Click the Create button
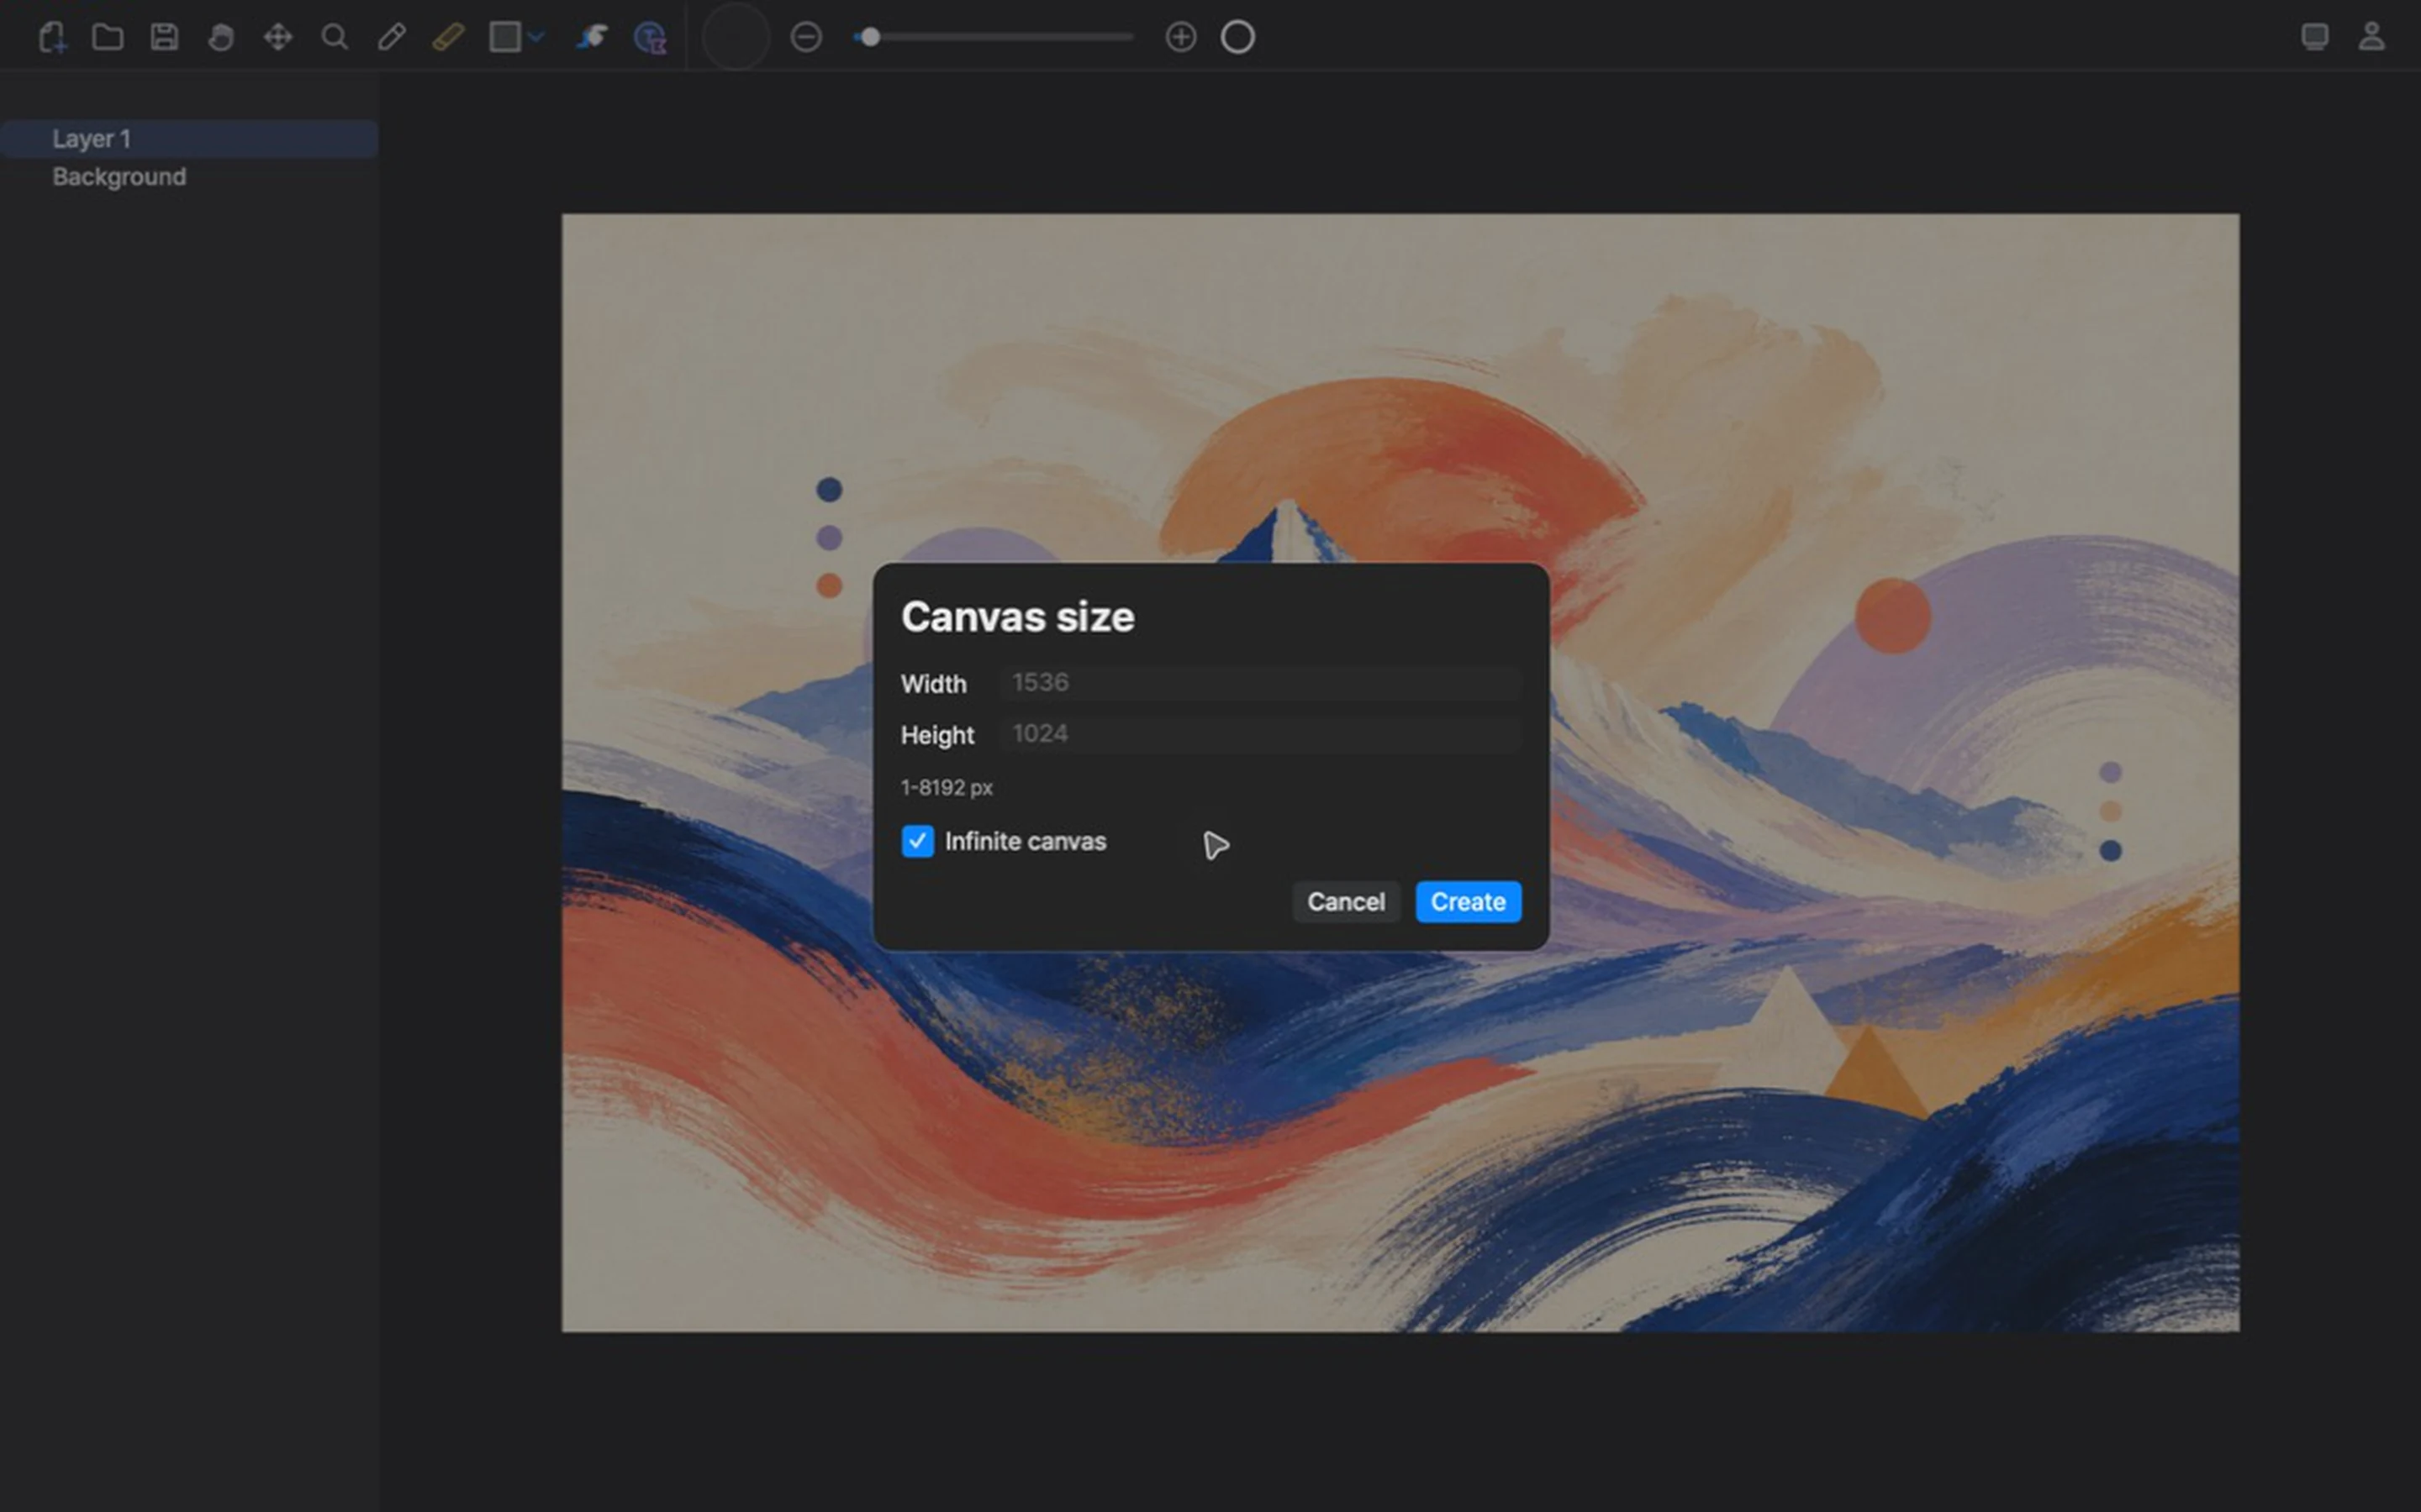This screenshot has width=2421, height=1512. (1468, 902)
